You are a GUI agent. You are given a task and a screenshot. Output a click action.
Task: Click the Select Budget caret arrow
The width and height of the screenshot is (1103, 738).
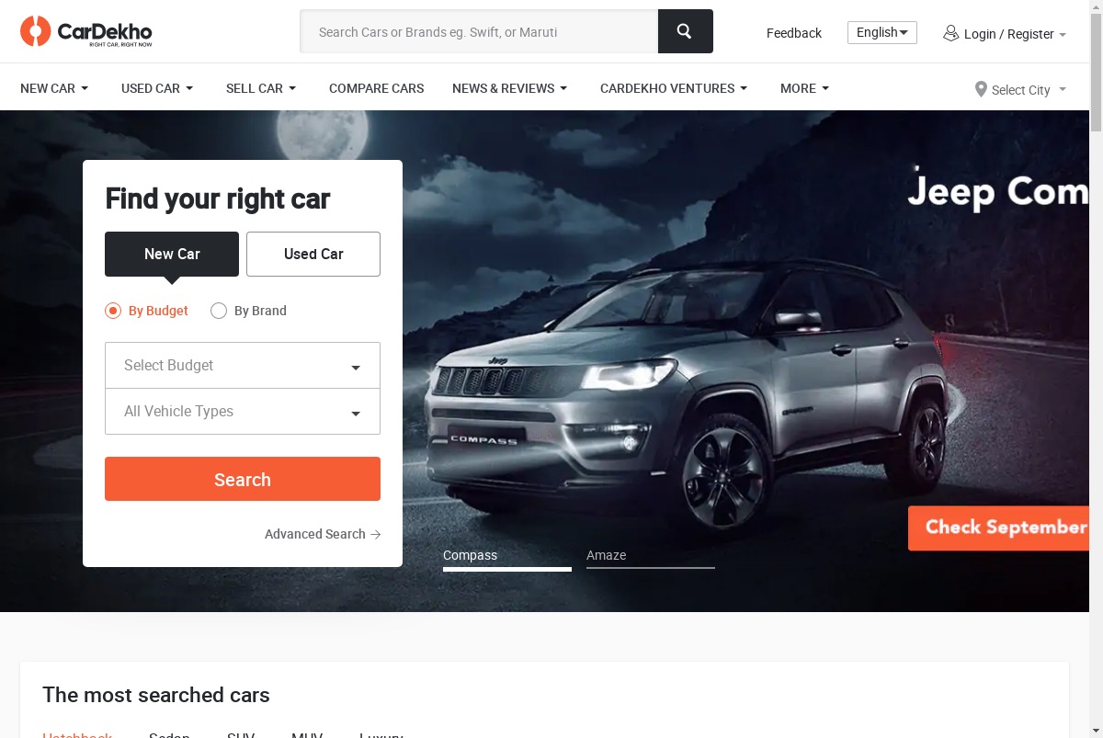[x=356, y=368]
